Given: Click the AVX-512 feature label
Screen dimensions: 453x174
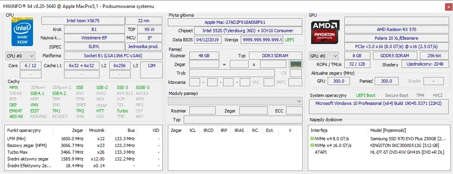Looking at the screenshot, I should click(125, 93).
